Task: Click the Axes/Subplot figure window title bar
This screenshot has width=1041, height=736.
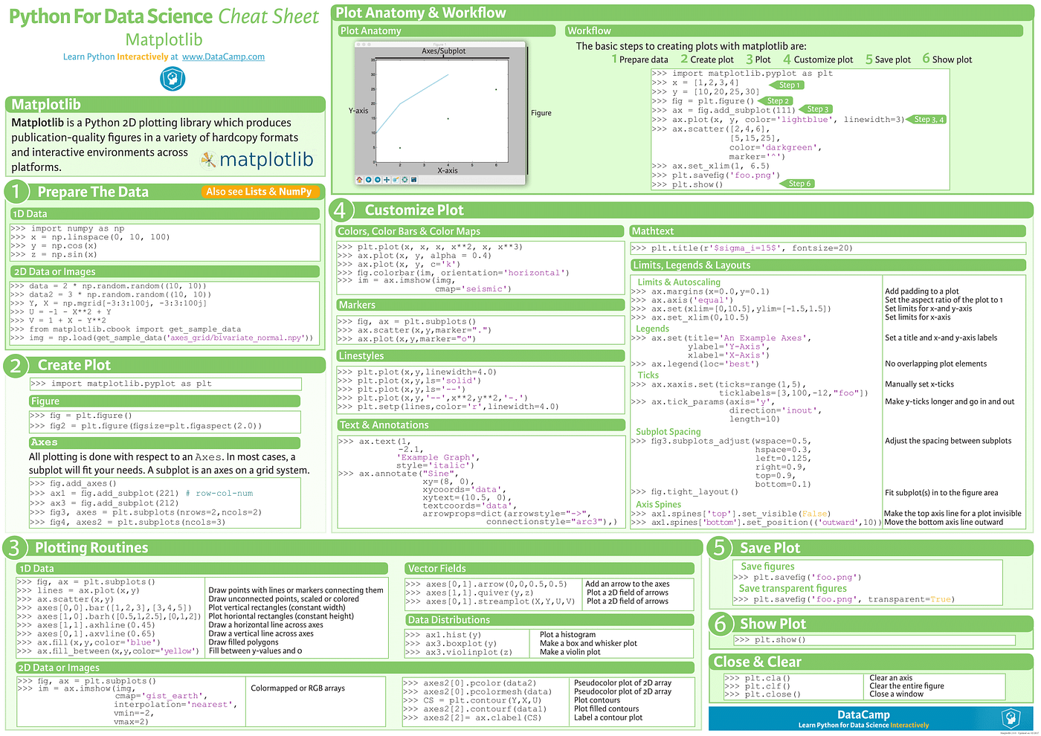Action: point(440,44)
